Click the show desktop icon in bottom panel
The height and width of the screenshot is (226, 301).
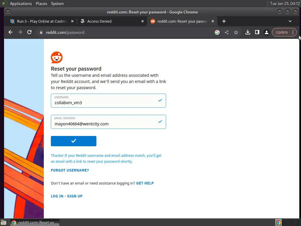pyautogui.click(x=4, y=223)
